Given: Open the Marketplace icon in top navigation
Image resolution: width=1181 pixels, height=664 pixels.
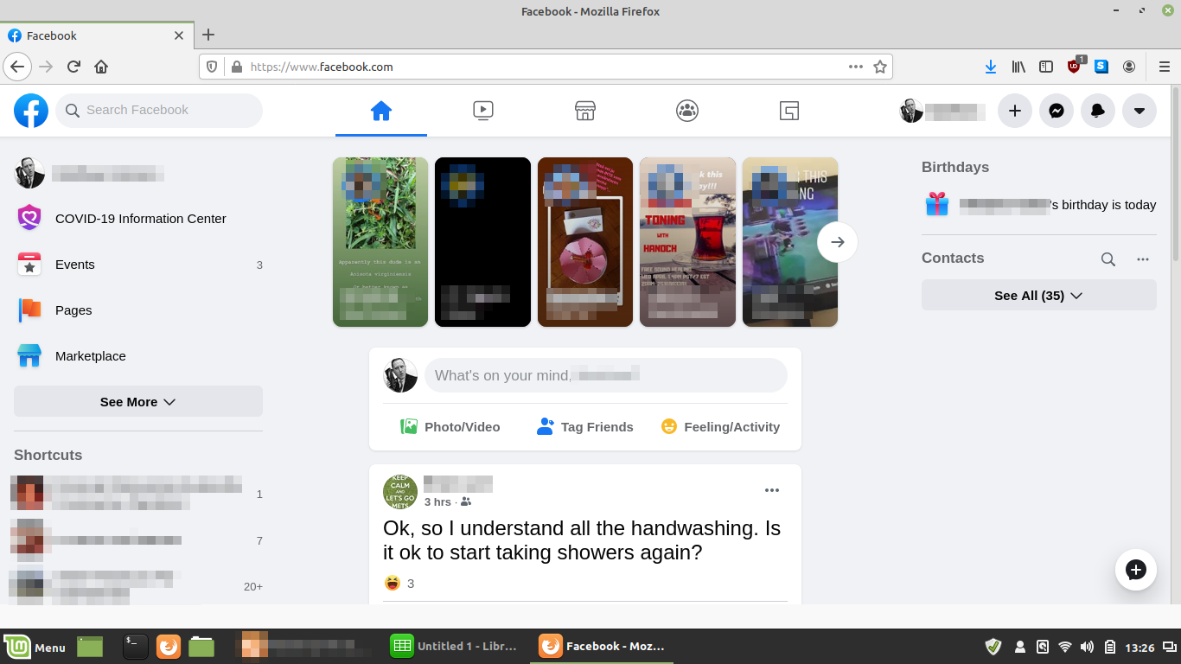Looking at the screenshot, I should click(x=585, y=110).
